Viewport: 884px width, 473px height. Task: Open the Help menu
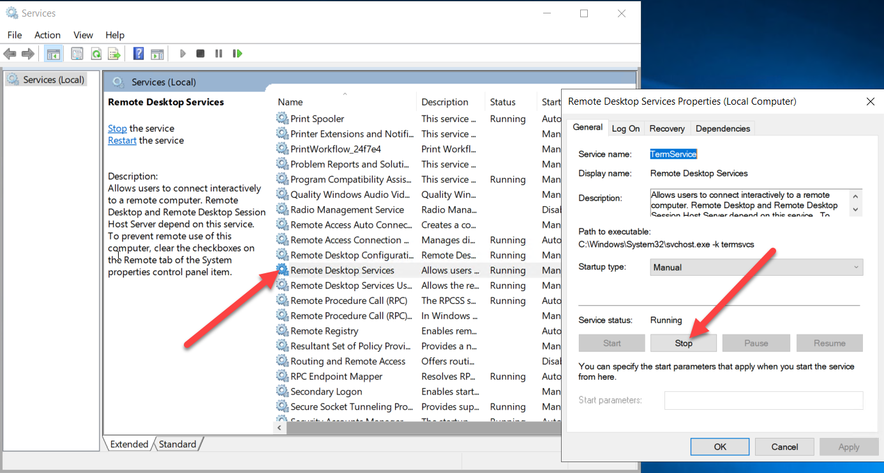click(x=115, y=35)
